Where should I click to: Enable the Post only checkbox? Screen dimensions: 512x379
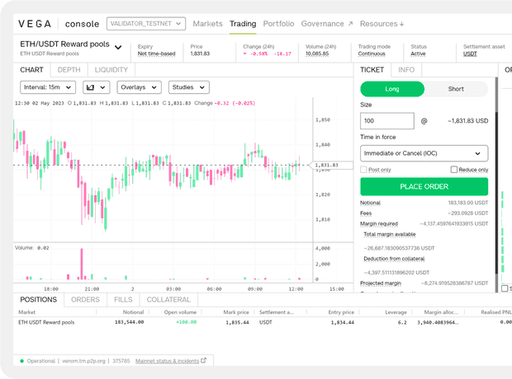pos(363,170)
